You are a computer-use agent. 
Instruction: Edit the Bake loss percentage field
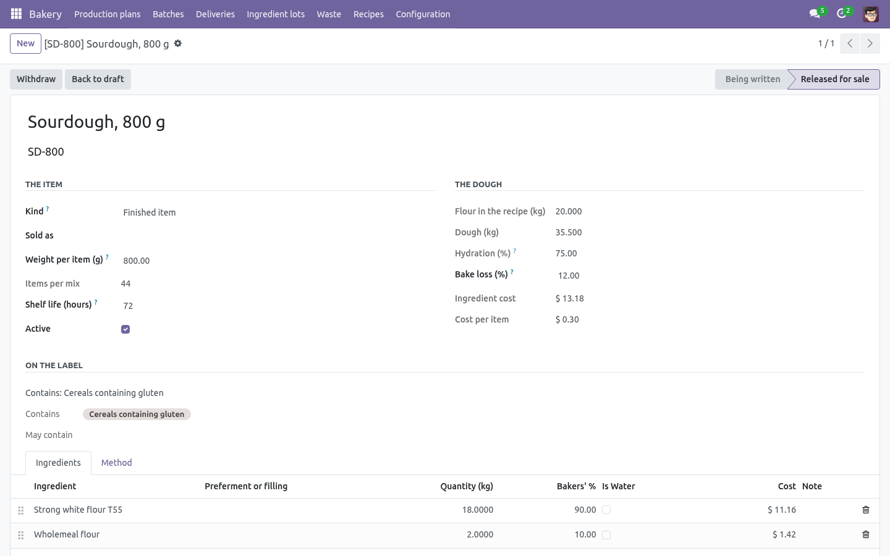(710, 276)
